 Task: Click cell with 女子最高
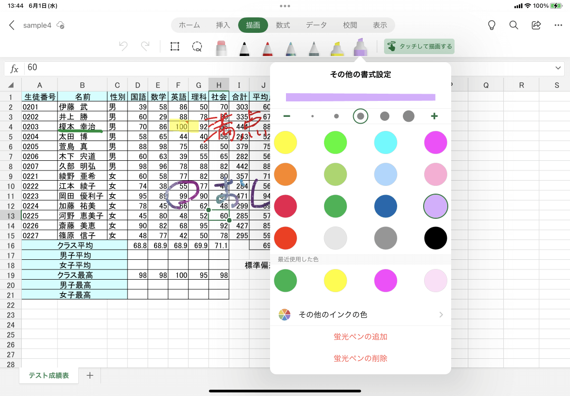click(74, 295)
